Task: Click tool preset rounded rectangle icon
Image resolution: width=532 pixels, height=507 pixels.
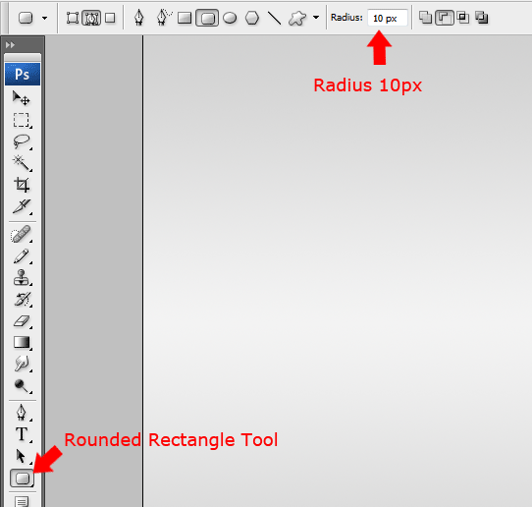Action: pos(26,18)
